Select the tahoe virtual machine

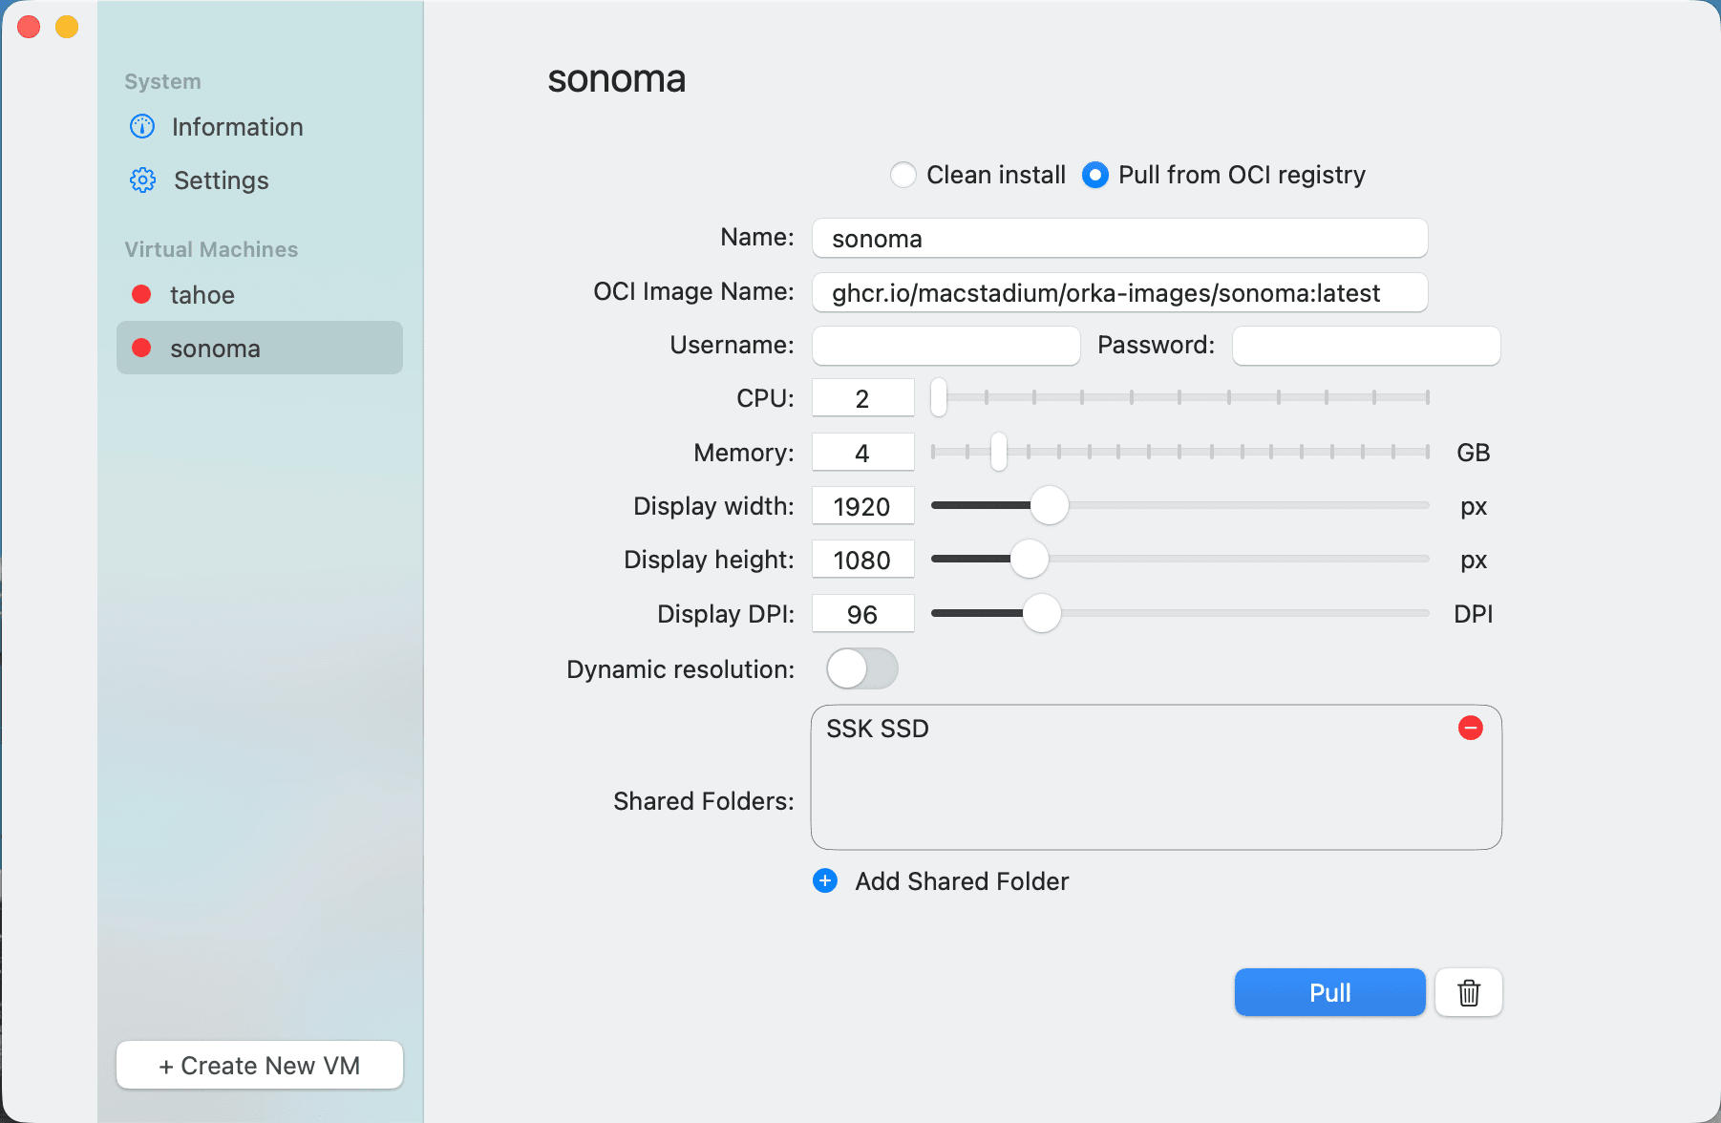[202, 295]
